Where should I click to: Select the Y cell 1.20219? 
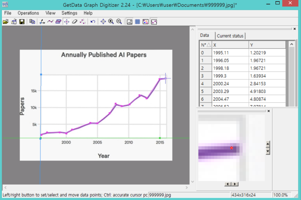click(267, 53)
